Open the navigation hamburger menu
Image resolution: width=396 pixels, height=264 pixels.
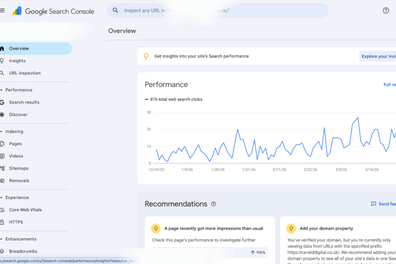pyautogui.click(x=2, y=10)
